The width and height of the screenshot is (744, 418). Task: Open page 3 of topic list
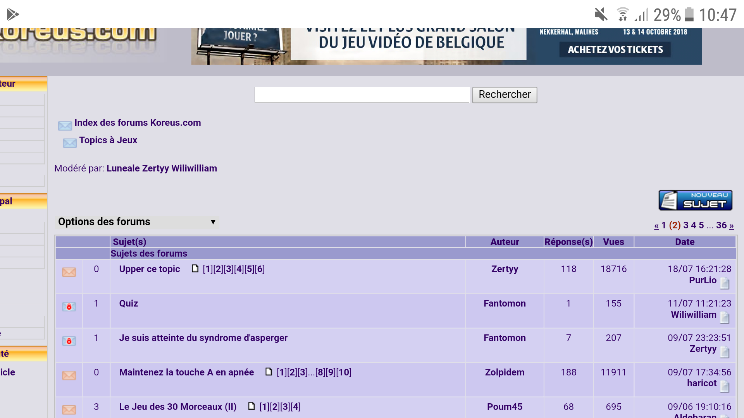(685, 225)
